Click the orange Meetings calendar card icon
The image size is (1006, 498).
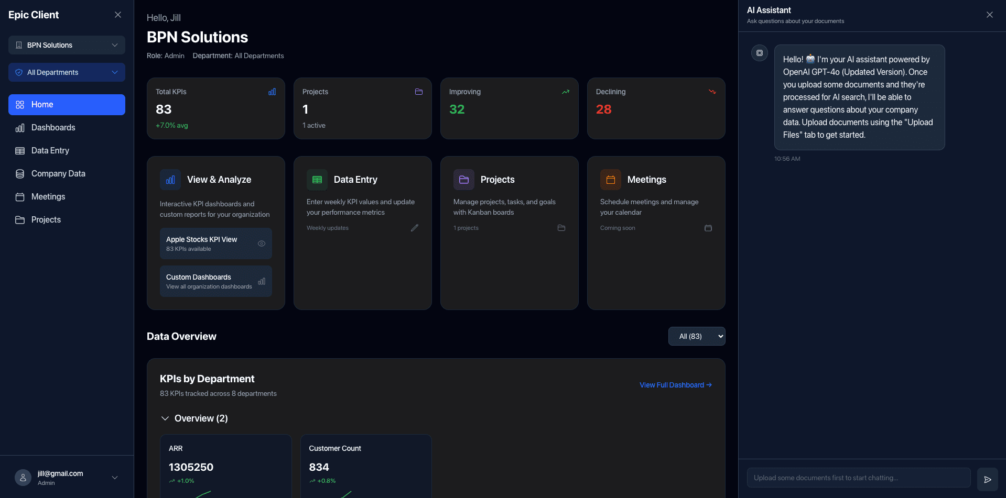point(610,179)
